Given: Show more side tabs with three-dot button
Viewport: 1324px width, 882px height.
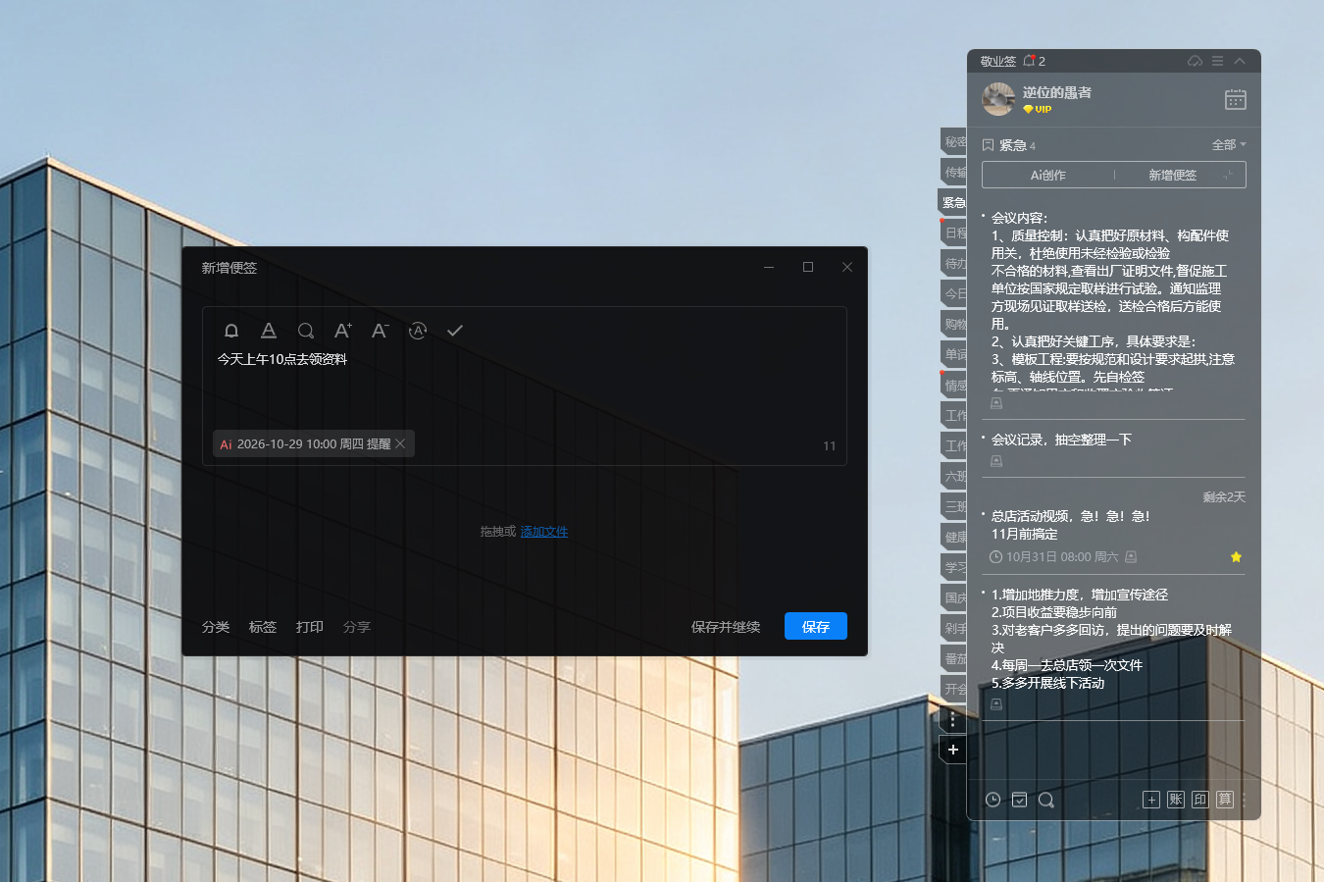Looking at the screenshot, I should (952, 720).
